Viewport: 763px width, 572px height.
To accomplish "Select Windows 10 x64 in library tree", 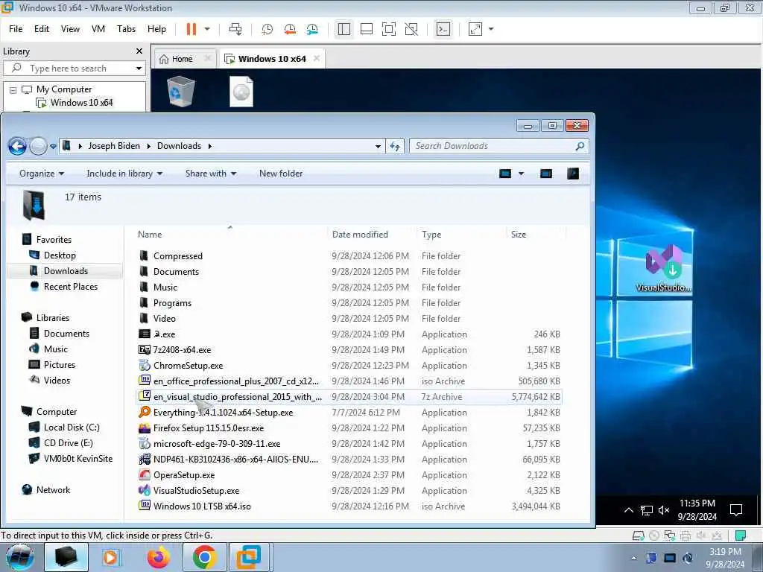I will pos(81,103).
